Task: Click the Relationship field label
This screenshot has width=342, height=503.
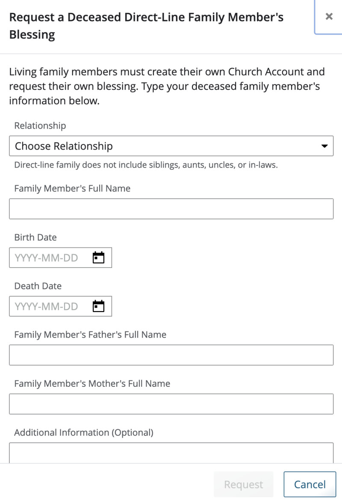Action: [40, 126]
